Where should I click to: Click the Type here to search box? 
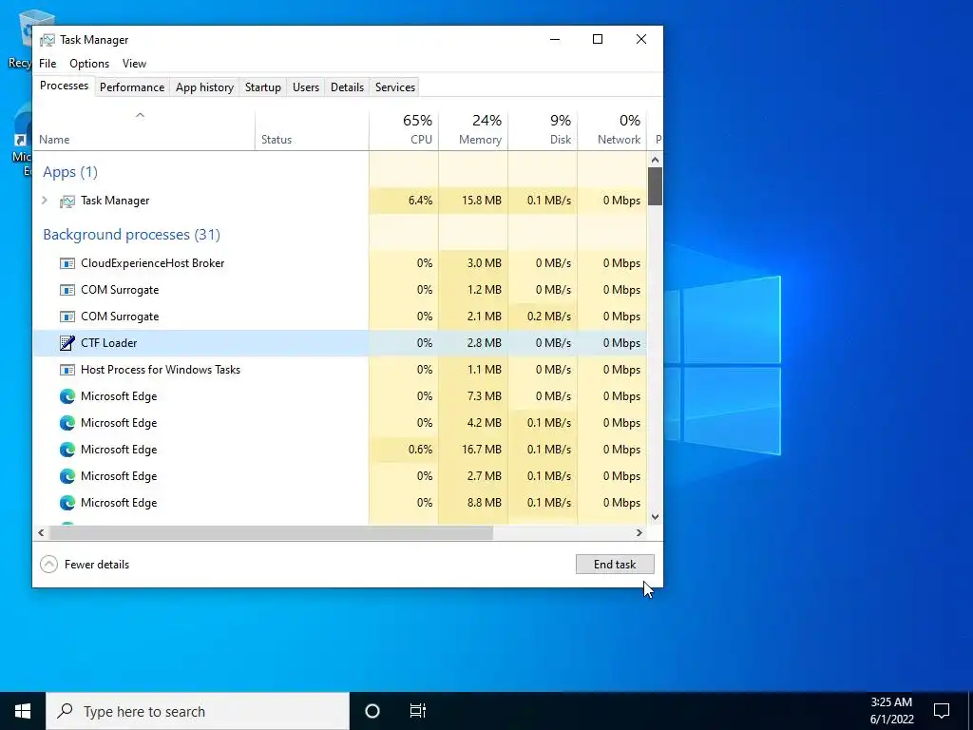(x=198, y=711)
